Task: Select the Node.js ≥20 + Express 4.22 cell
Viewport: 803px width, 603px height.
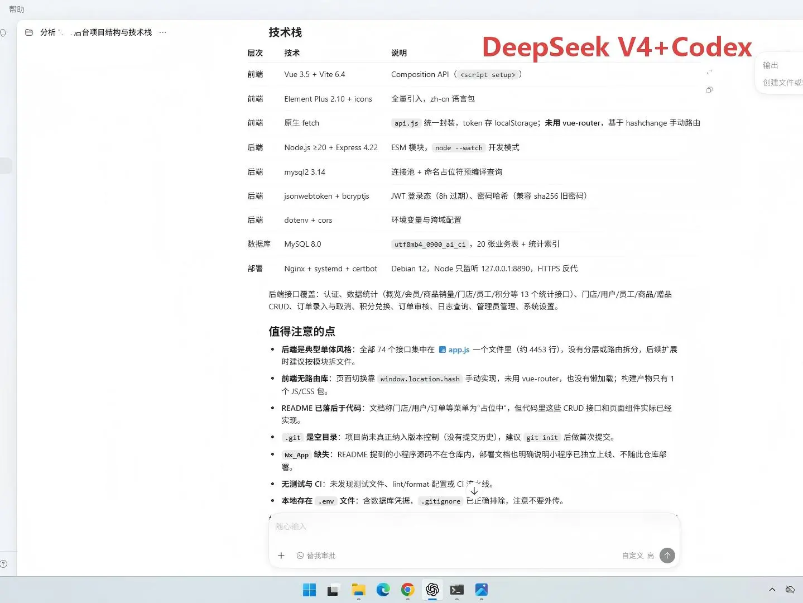Action: [331, 147]
